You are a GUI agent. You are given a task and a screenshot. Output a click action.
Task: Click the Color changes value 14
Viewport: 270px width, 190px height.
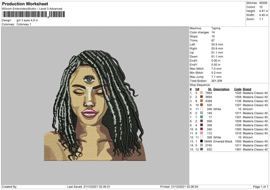(213, 32)
